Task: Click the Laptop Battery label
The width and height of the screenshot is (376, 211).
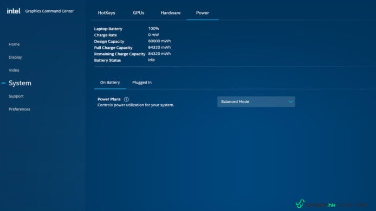Action: point(108,29)
